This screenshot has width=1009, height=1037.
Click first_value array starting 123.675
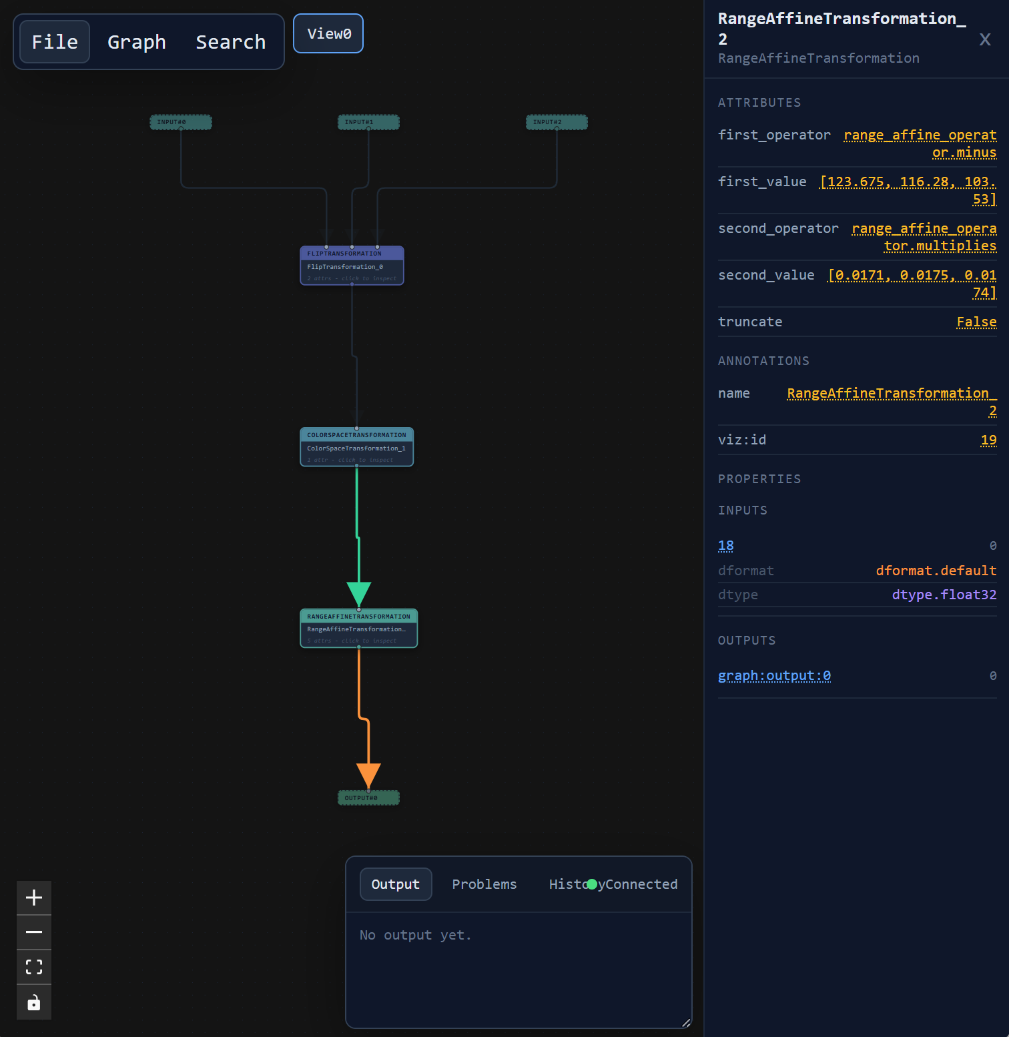point(908,190)
